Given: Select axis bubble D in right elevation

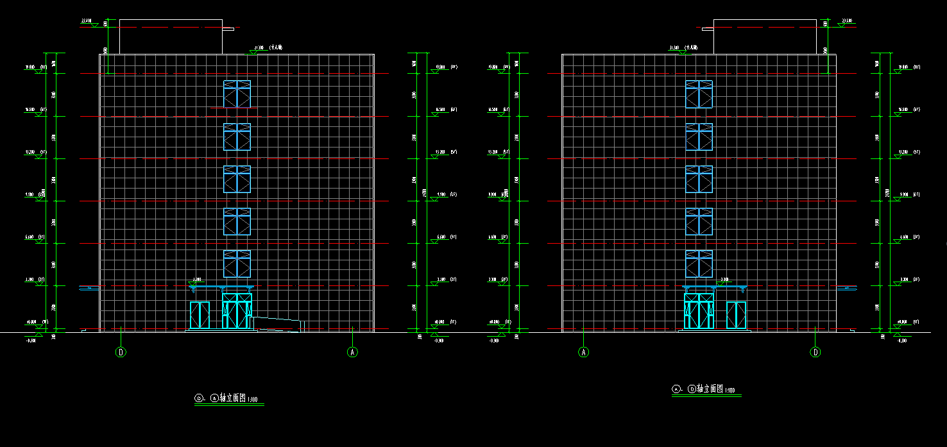Looking at the screenshot, I should point(815,352).
